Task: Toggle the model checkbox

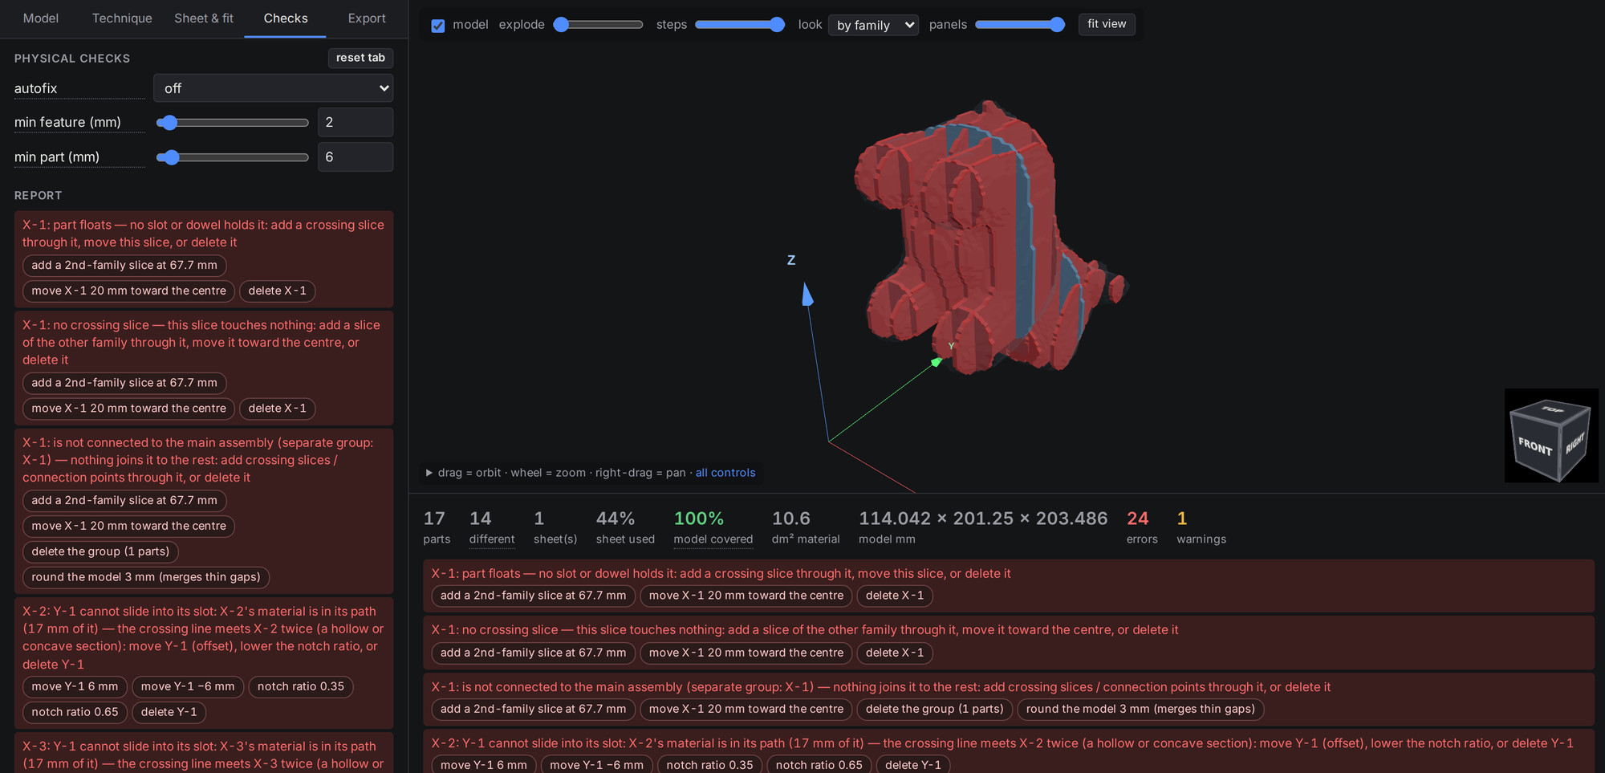Action: click(x=438, y=26)
